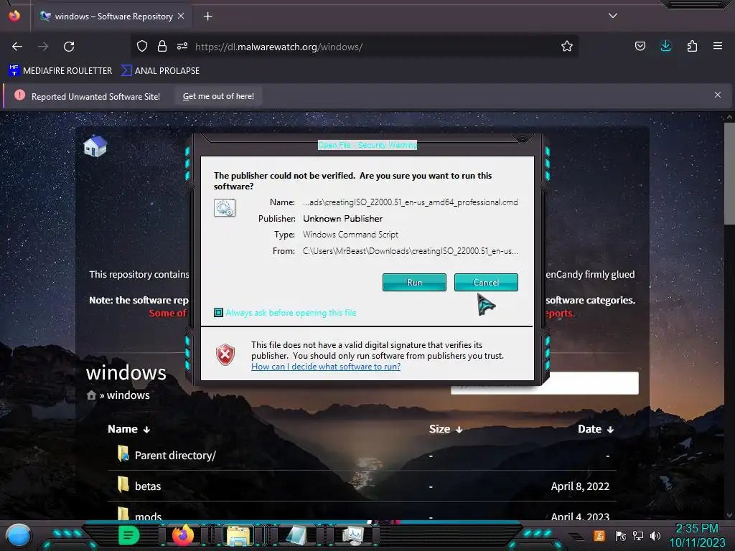Click the padlock site security icon

point(162,46)
